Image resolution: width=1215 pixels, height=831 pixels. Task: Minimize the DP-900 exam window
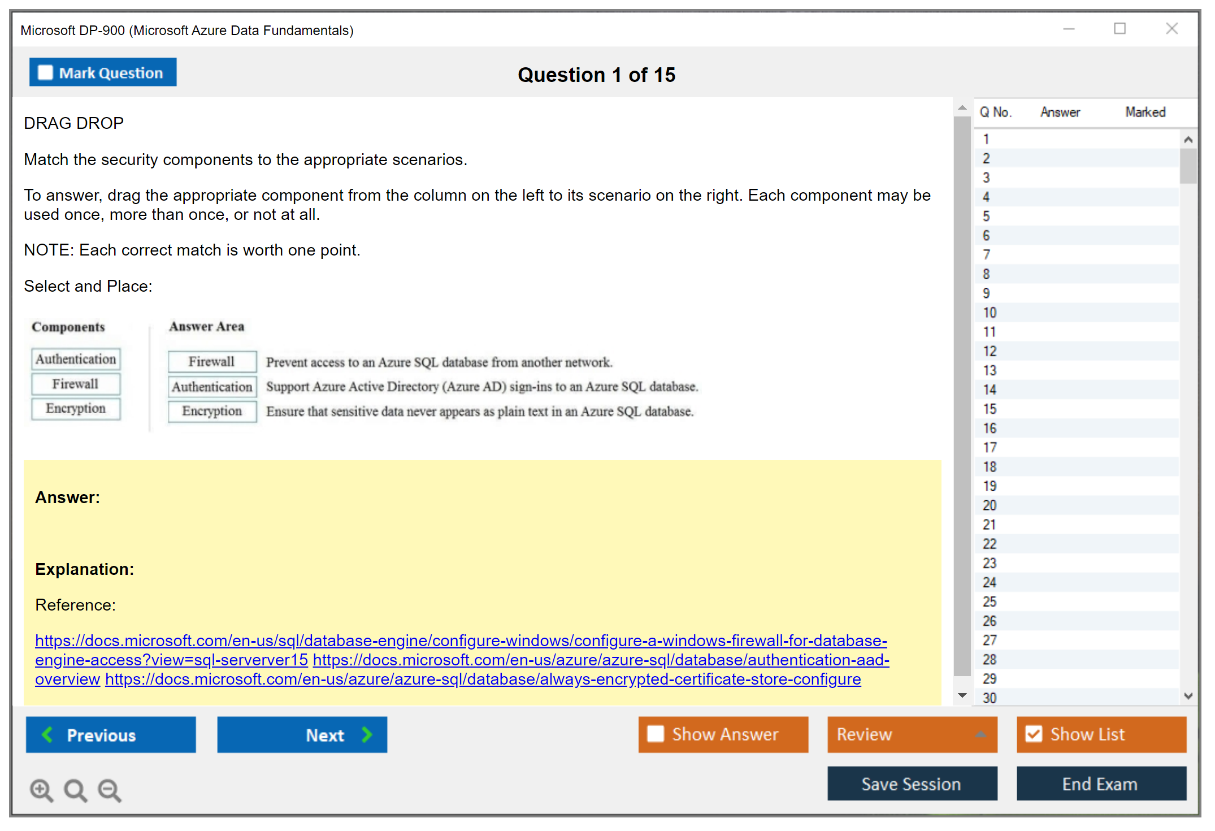coord(1069,29)
